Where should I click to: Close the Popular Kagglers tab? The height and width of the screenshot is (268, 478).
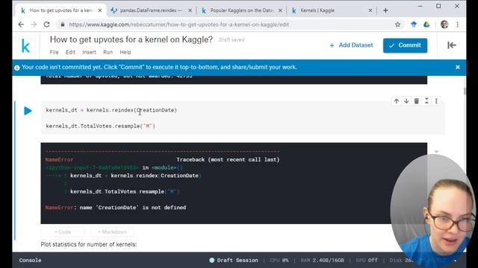[280, 10]
